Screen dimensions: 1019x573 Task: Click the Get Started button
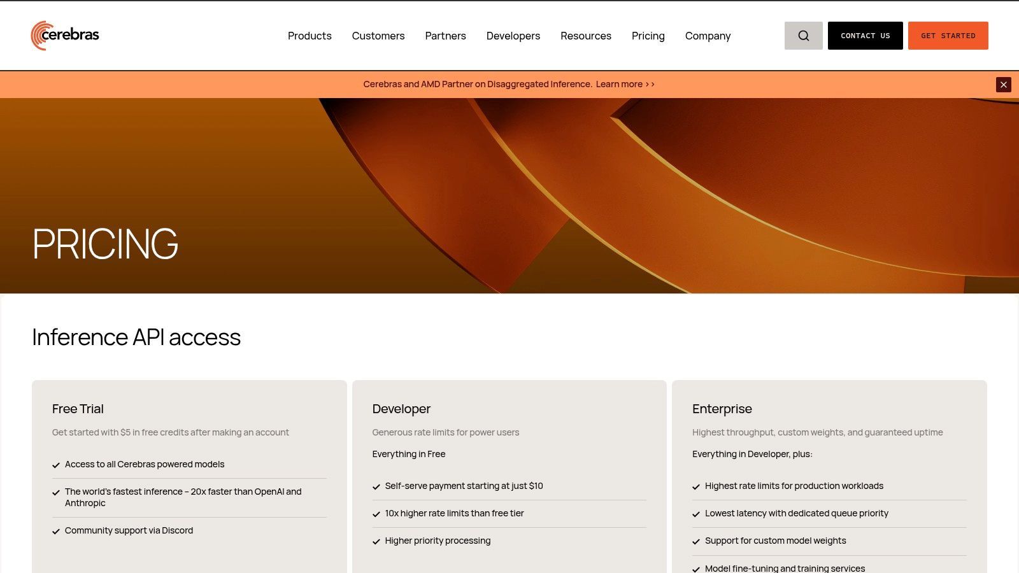(x=948, y=36)
